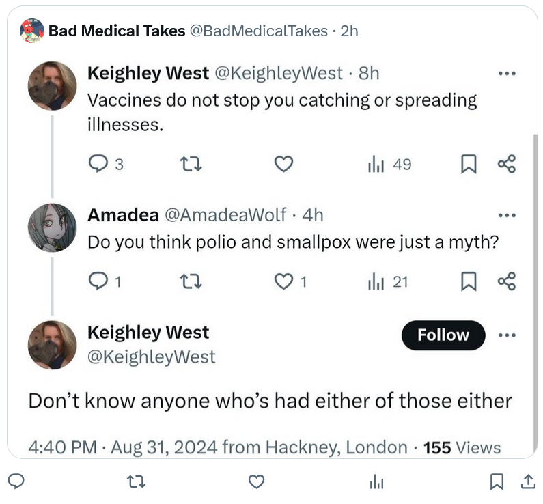
Task: View analytics for the outer post
Action: point(376,482)
